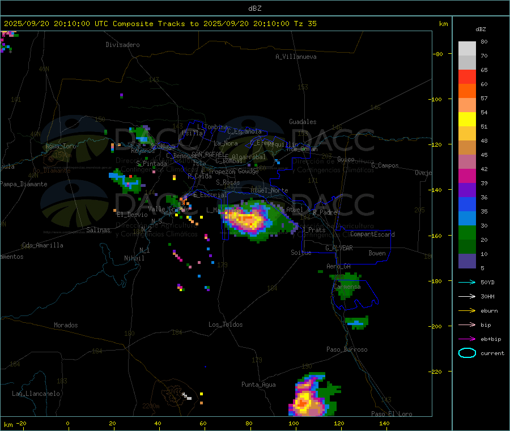Click the '30HM' legend label
The height and width of the screenshot is (431, 510).
(487, 296)
